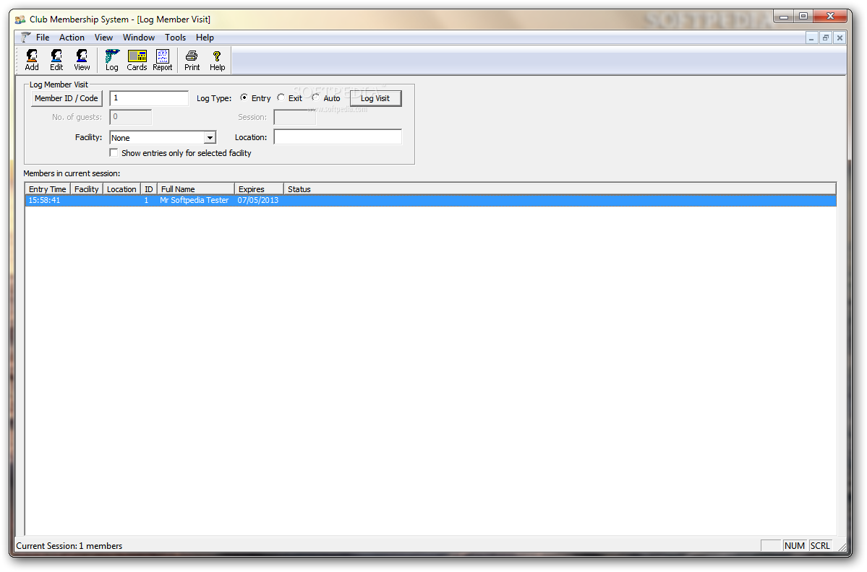Click the NUM status bar indicator
The height and width of the screenshot is (572, 867).
click(x=795, y=545)
